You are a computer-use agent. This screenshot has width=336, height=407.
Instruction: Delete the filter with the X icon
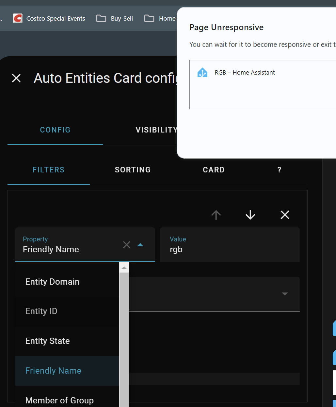coord(285,215)
